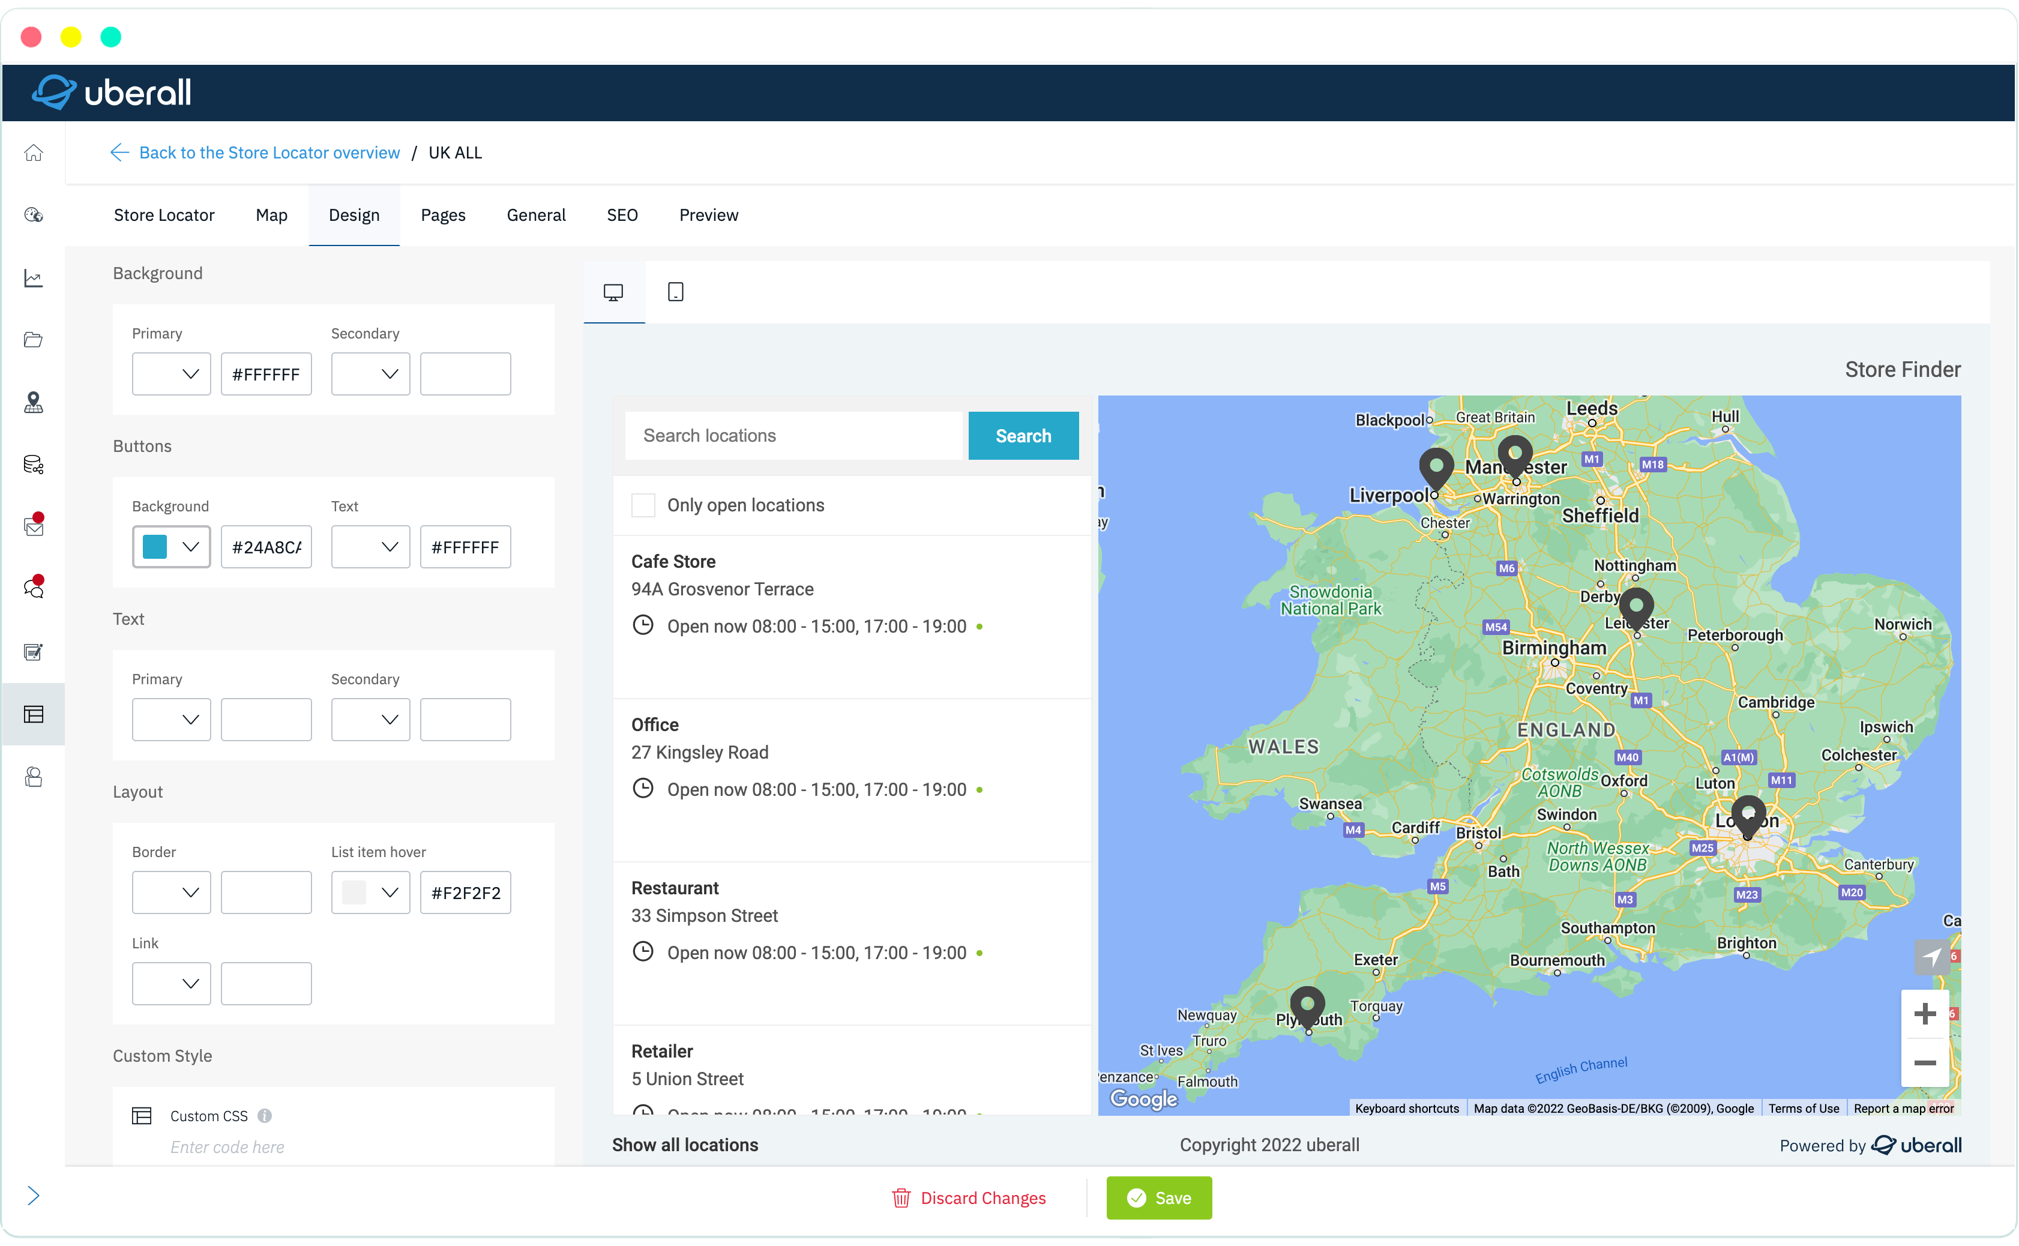
Task: Select the SEO tab
Action: pyautogui.click(x=623, y=215)
